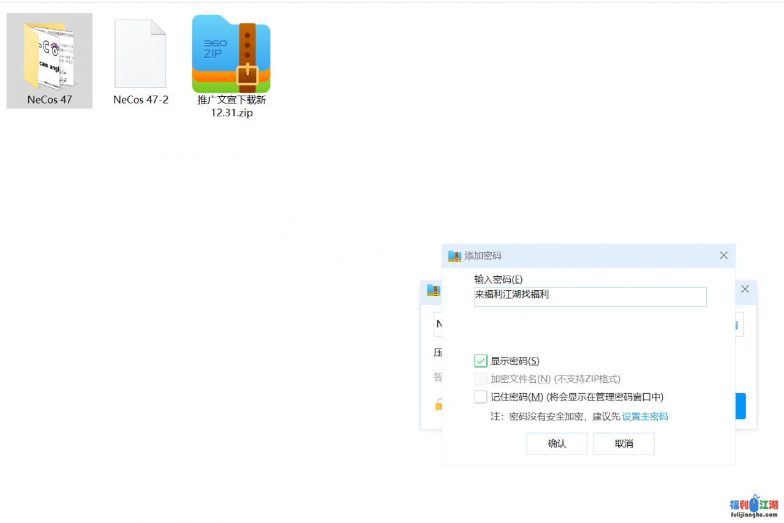Click the yellow padlock icon in the compression dialog
The height and width of the screenshot is (523, 784).
point(439,405)
